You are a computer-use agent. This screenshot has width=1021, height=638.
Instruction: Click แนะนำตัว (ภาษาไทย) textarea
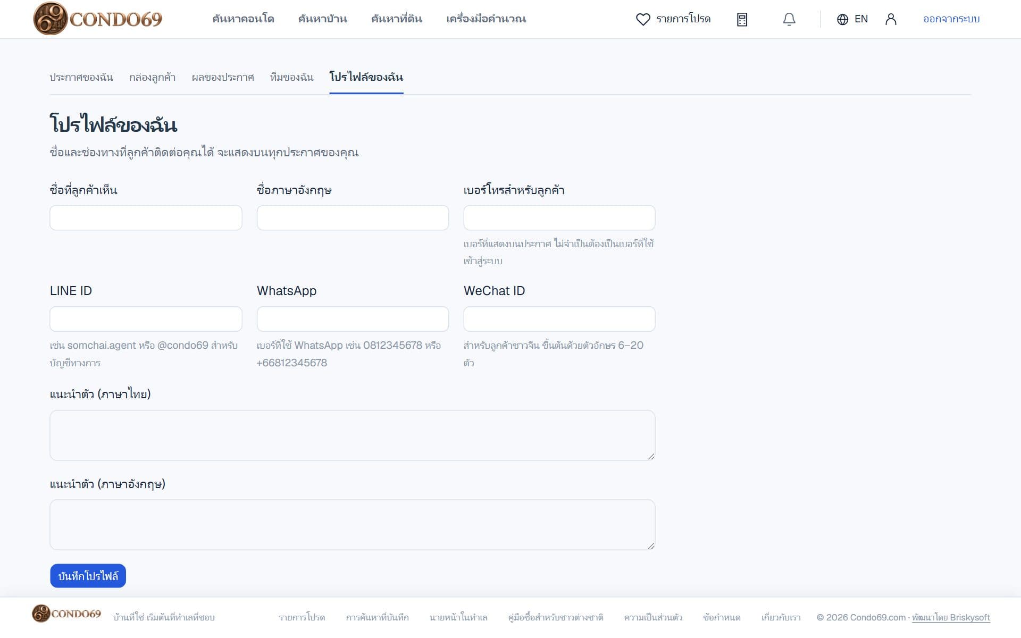click(x=353, y=435)
